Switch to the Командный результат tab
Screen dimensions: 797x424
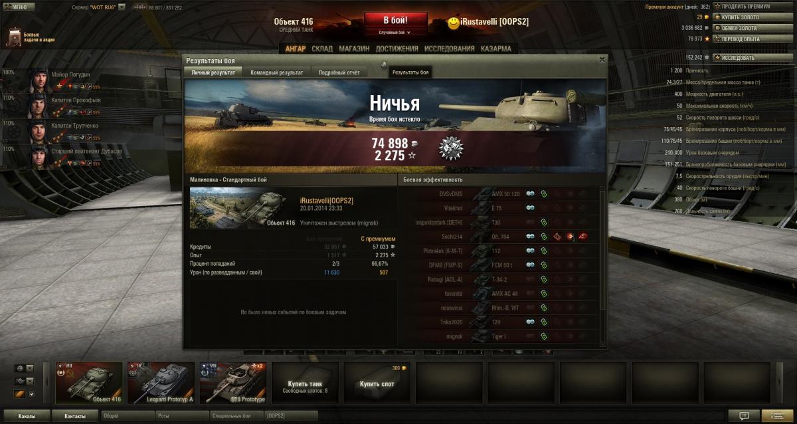pyautogui.click(x=277, y=72)
